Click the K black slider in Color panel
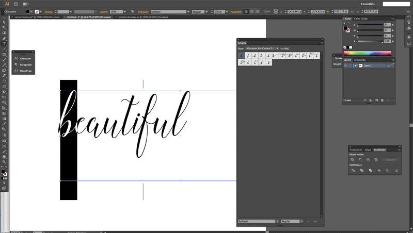 click(x=370, y=41)
